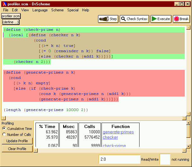This screenshot has width=192, height=167.
Task: Click the profiler.scm file name button
Action: 11,16
